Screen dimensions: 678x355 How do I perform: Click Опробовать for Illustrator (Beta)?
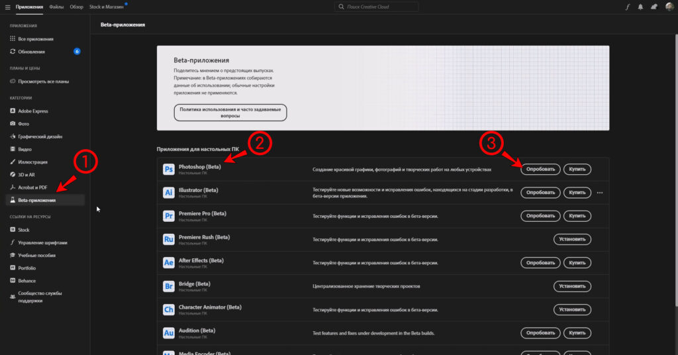(540, 193)
